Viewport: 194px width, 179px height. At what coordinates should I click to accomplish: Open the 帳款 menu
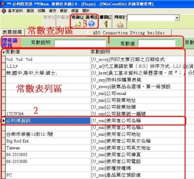(x=64, y=11)
